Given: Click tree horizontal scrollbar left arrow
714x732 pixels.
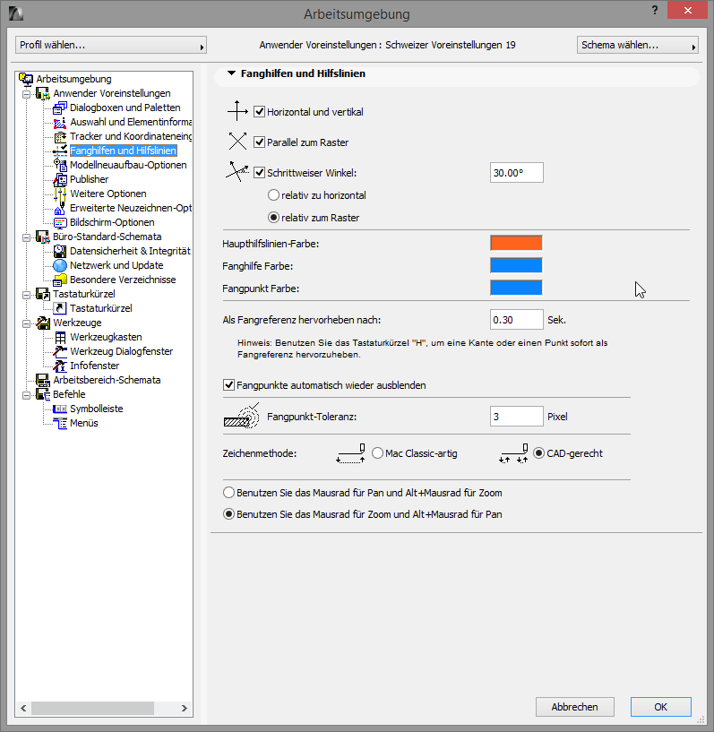Looking at the screenshot, I should pyautogui.click(x=23, y=708).
